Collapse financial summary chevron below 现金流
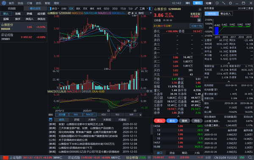This screenshot has width=254, height=160. 229,63
